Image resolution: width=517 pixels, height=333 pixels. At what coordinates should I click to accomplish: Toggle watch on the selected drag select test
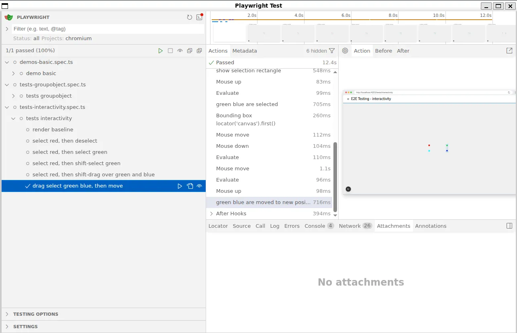[x=199, y=186]
